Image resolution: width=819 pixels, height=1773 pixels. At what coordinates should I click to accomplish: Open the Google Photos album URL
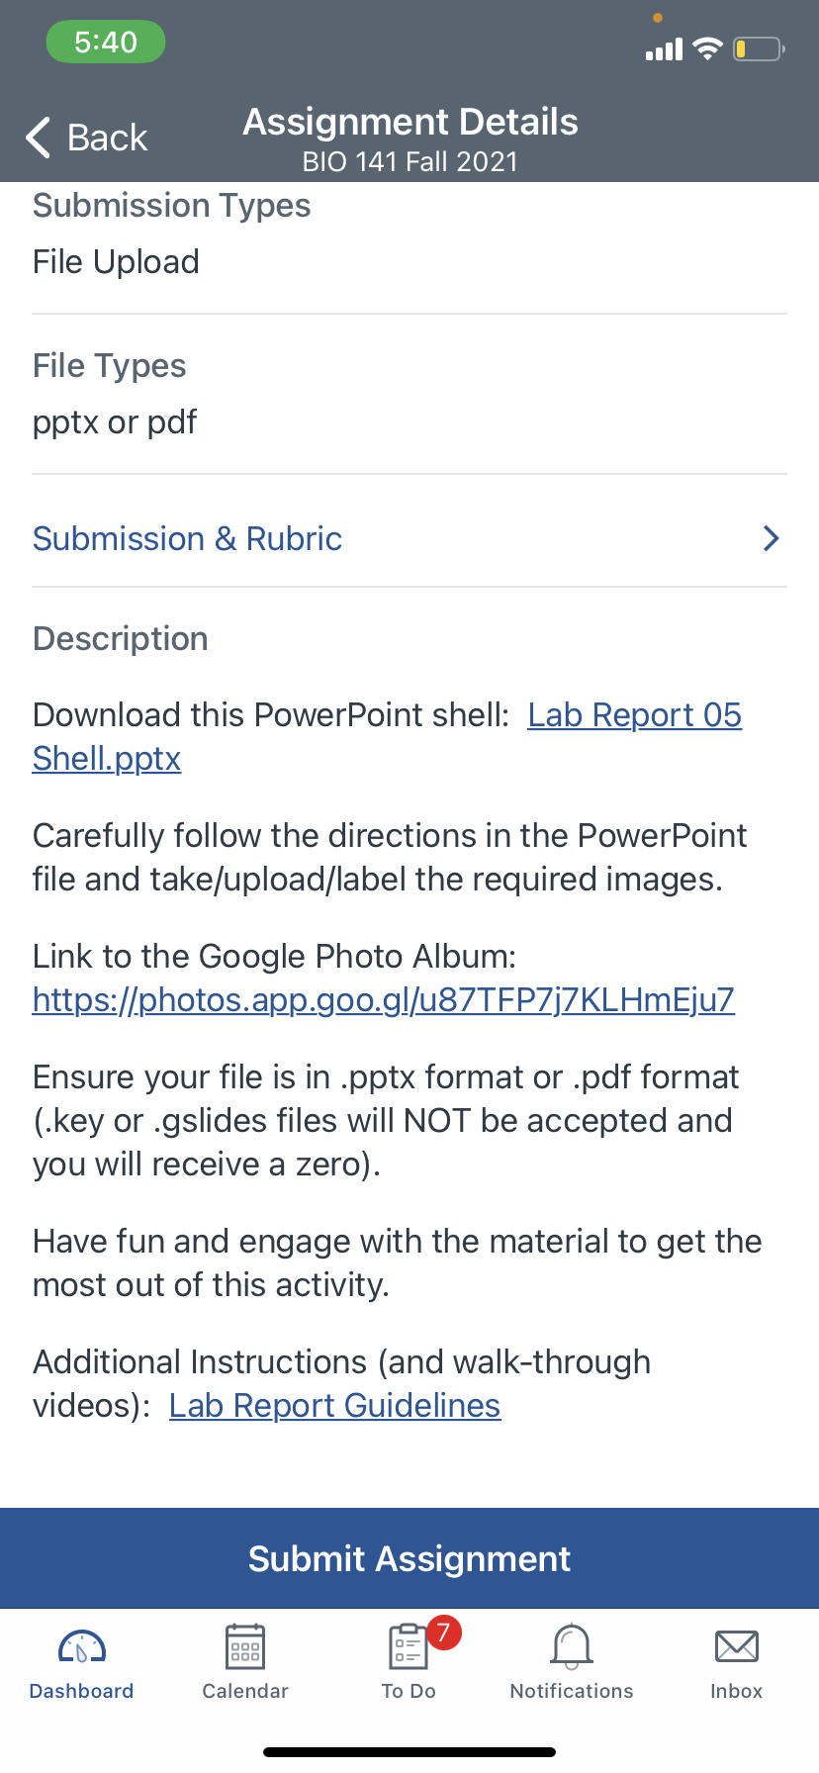coord(384,1000)
